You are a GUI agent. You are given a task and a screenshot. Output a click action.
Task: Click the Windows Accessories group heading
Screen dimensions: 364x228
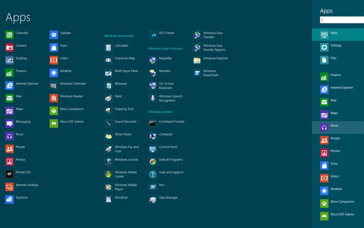119,36
